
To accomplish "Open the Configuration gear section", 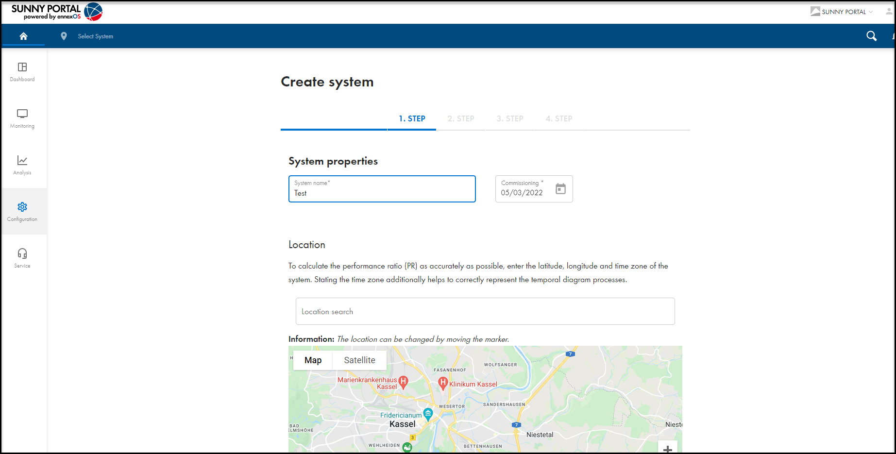I will tap(22, 211).
